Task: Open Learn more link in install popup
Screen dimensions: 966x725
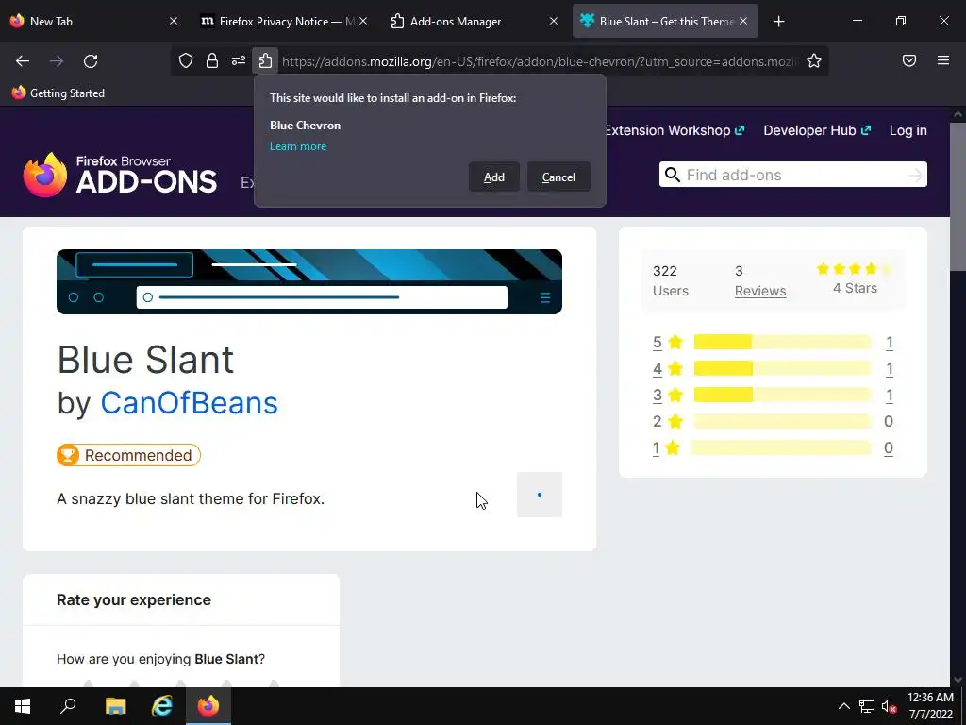Action: pos(298,146)
